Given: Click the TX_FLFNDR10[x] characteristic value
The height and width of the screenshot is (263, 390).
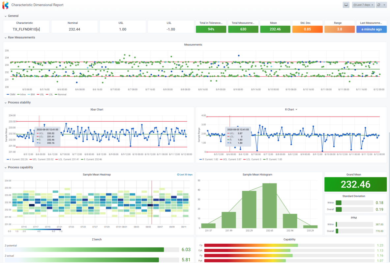Looking at the screenshot, I should (26, 29).
